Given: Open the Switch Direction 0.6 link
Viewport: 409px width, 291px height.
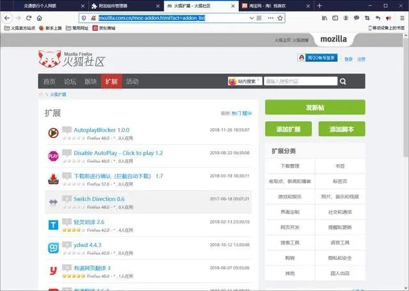Looking at the screenshot, I should point(99,198).
